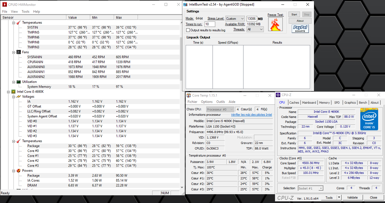Open the Tools dropdown arrow in CPU-Z
The height and width of the screenshot is (203, 385).
tap(339, 198)
